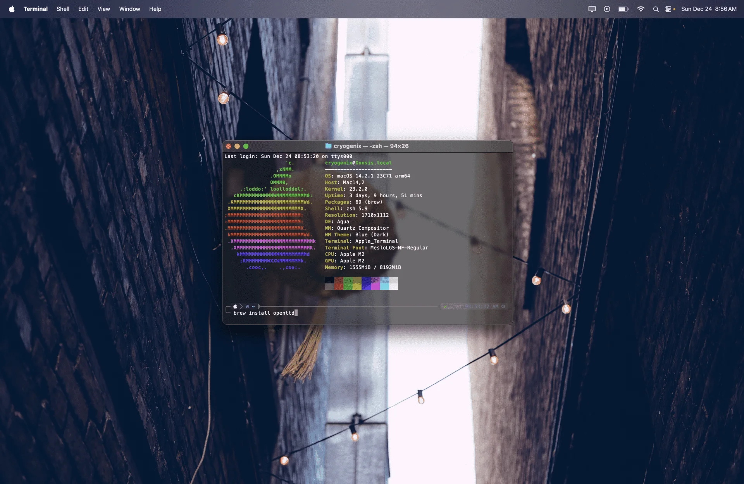
Task: Click the WM: Quartz Compositor line
Action: 356,228
